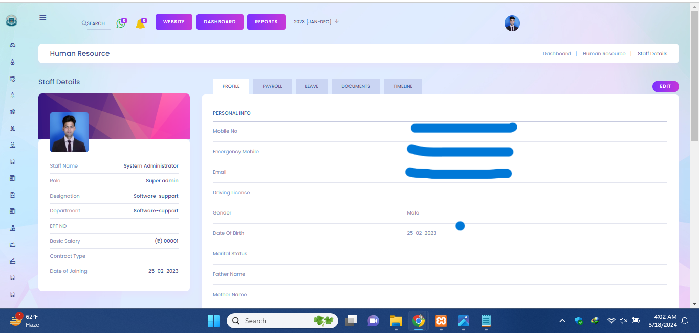Expand the 2023 [JAN-DEC] session dropdown
The width and height of the screenshot is (699, 333).
click(316, 21)
